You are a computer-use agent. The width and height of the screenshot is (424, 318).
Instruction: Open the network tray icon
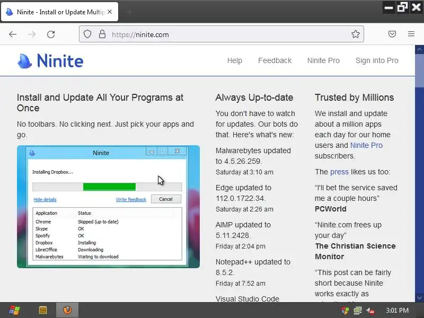coord(357,311)
